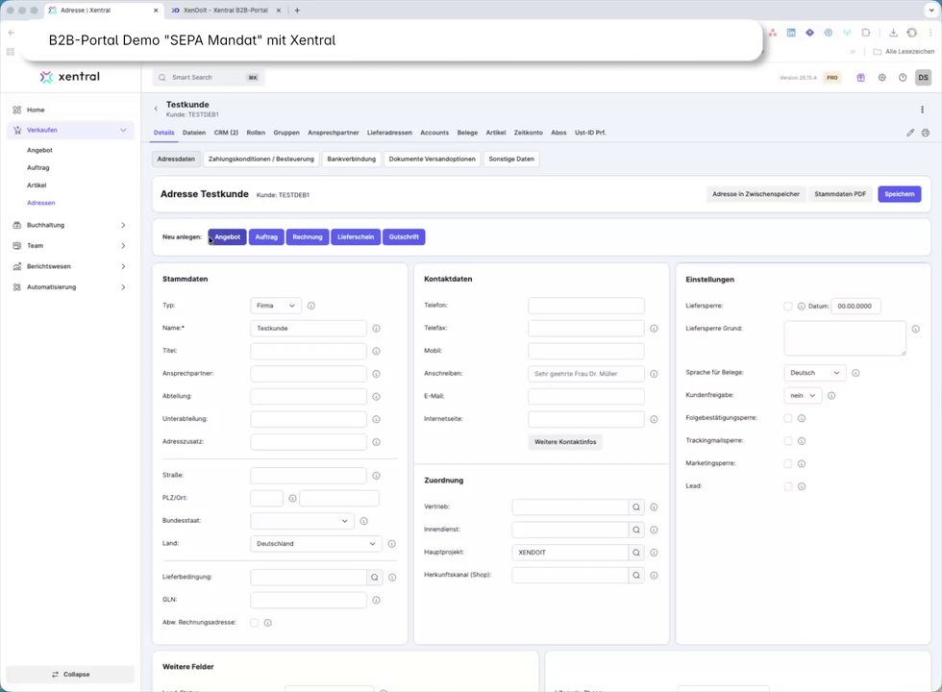Switch to the Dateien tab
The width and height of the screenshot is (942, 692).
coord(194,133)
